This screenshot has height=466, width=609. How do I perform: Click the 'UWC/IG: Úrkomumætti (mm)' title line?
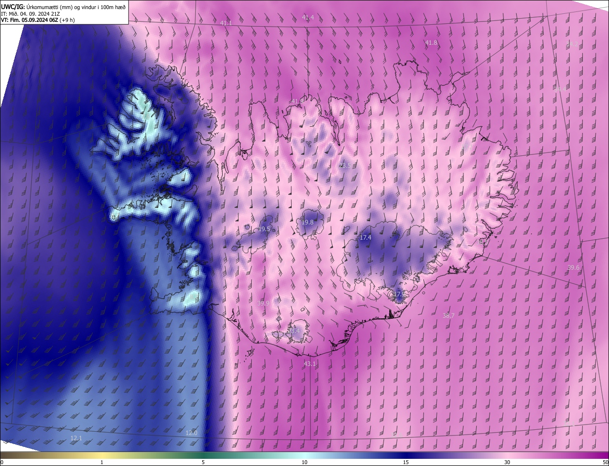tap(63, 7)
